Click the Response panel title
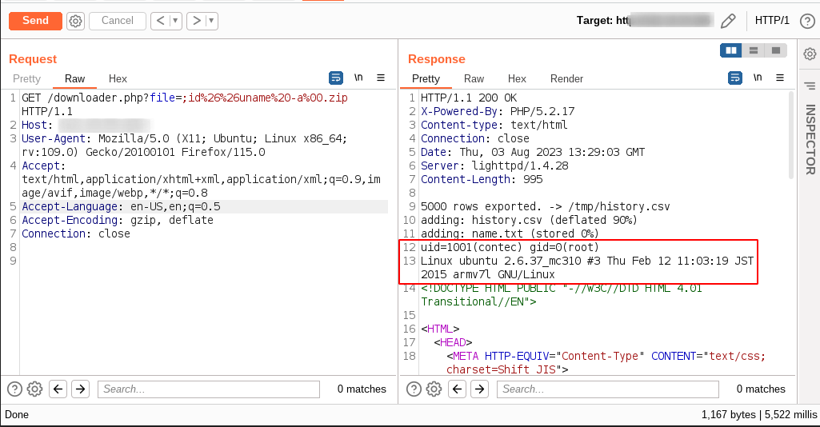820x427 pixels. click(x=436, y=59)
